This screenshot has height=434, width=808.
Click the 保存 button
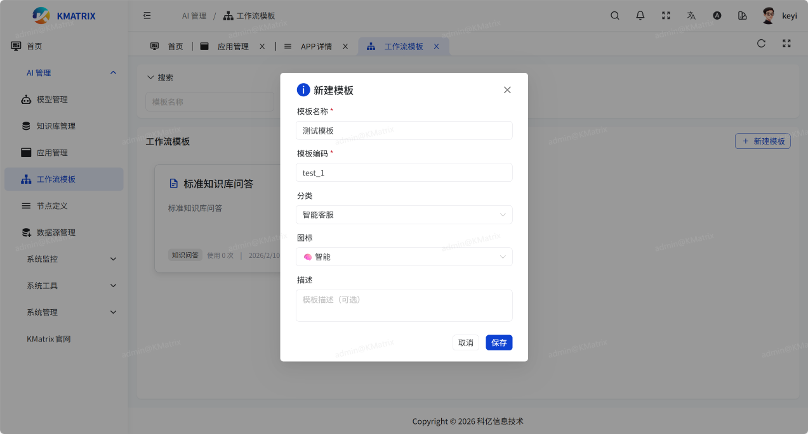(x=499, y=343)
